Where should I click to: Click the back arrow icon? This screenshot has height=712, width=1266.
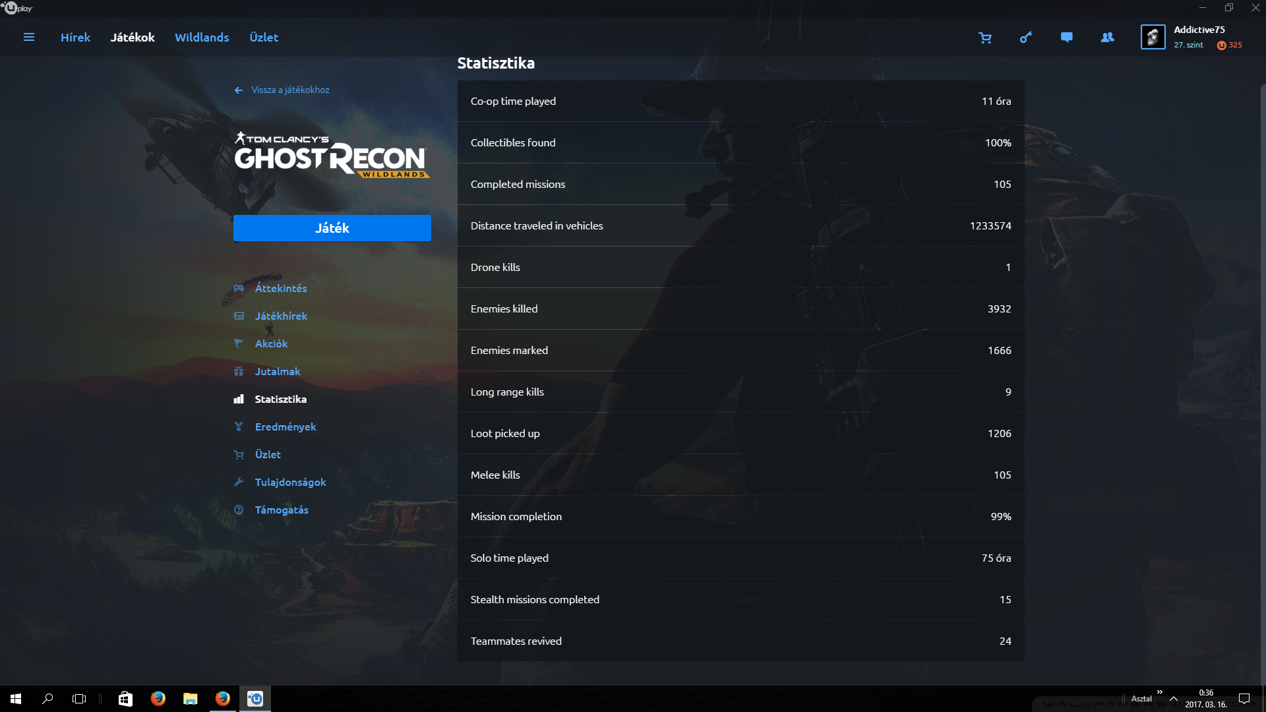pos(239,90)
